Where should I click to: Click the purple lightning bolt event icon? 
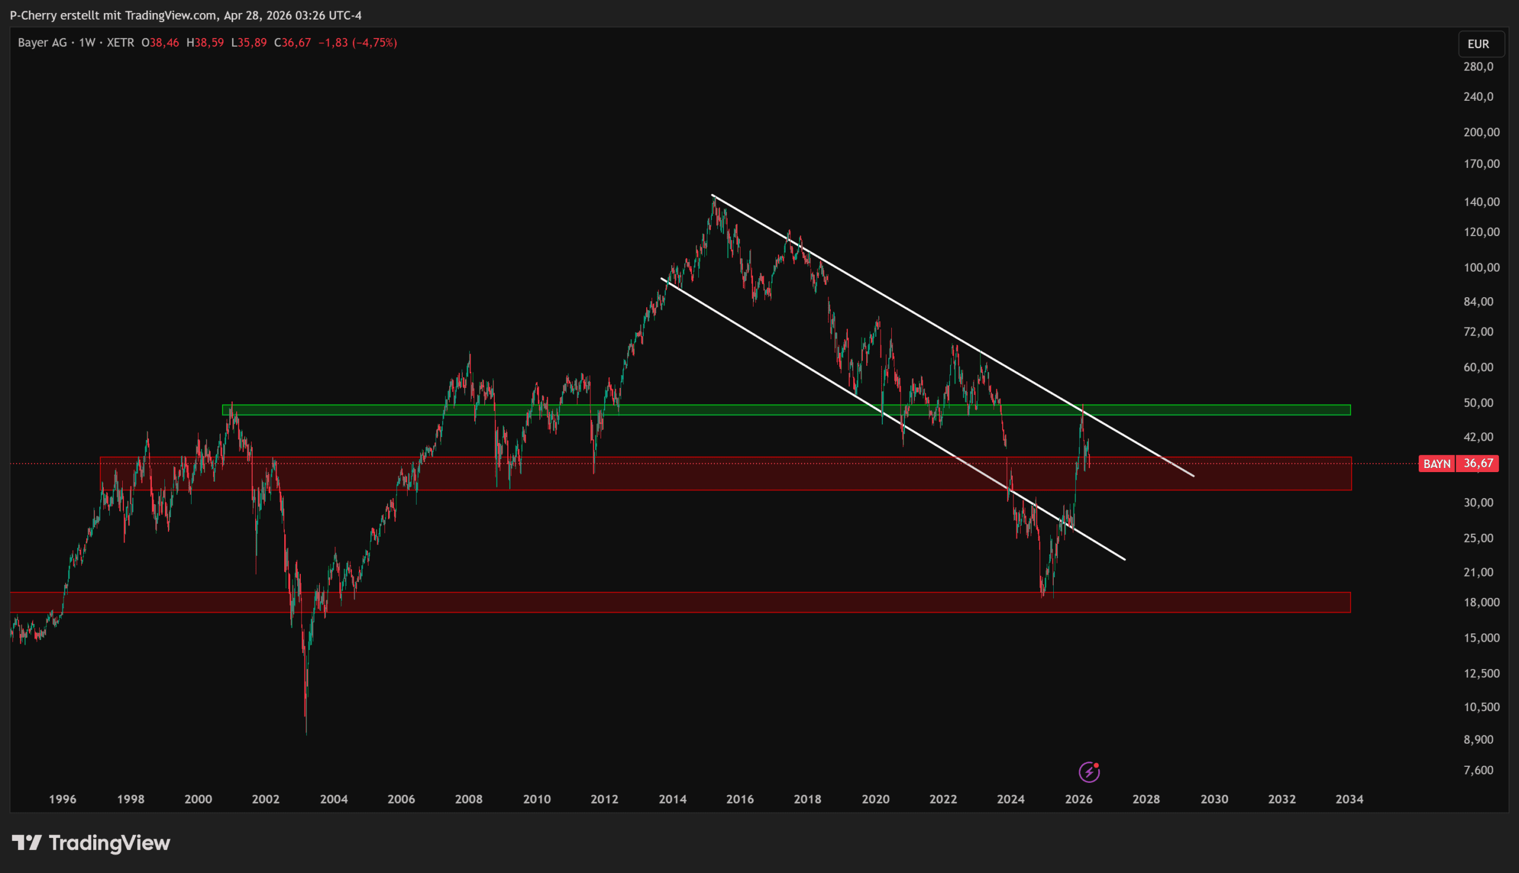click(x=1089, y=772)
